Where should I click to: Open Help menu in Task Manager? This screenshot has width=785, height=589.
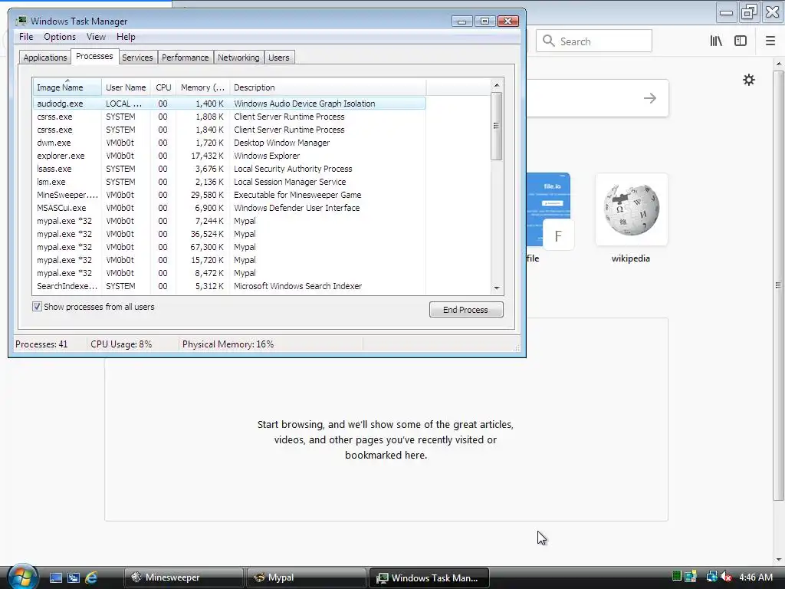click(x=126, y=37)
